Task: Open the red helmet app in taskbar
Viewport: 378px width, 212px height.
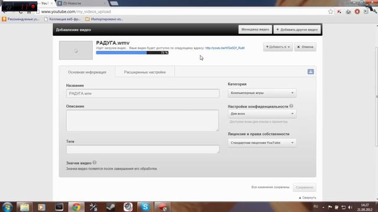Action: [162, 207]
